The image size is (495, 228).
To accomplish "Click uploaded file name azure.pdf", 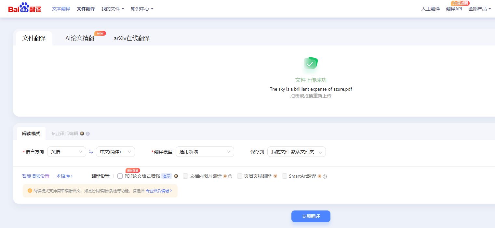I will 311,89.
